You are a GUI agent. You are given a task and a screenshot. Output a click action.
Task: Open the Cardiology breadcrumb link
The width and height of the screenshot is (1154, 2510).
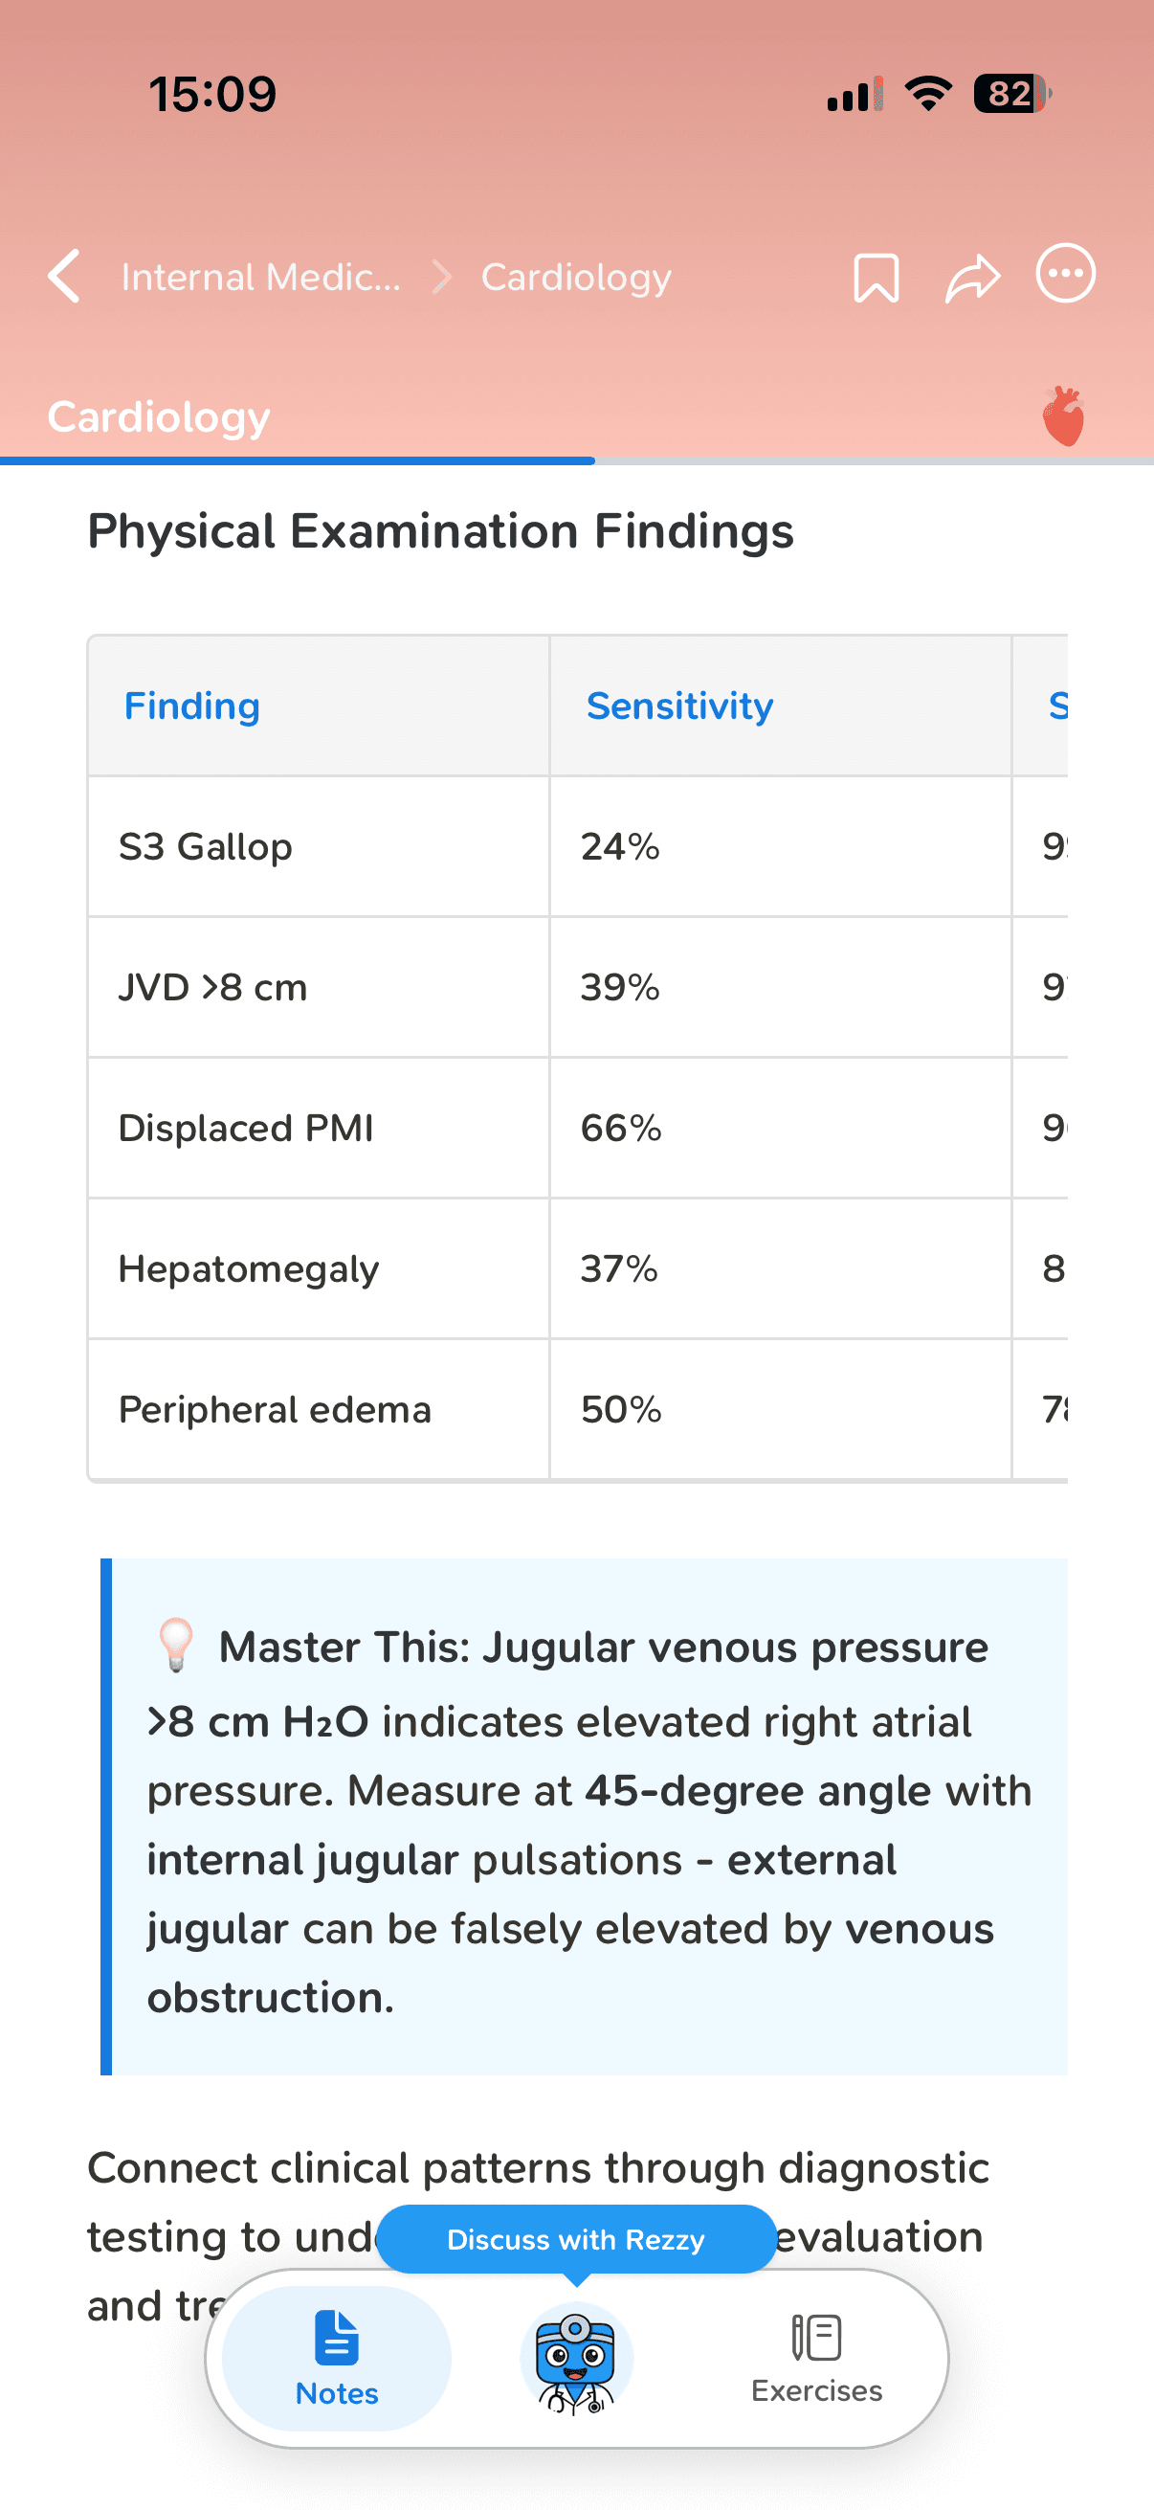(x=575, y=278)
